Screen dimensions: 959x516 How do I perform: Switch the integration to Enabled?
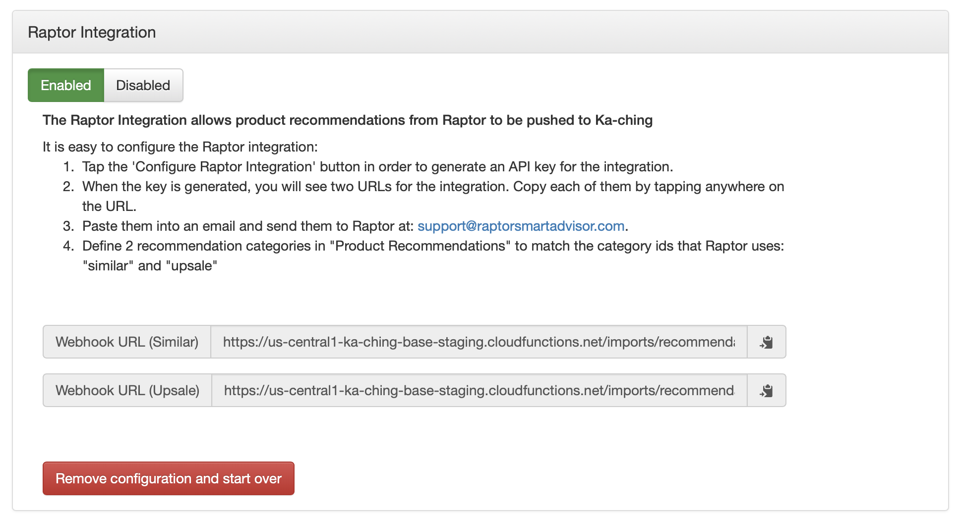click(66, 85)
